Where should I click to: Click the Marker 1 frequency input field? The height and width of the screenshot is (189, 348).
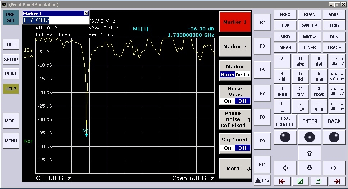(x=55, y=20)
